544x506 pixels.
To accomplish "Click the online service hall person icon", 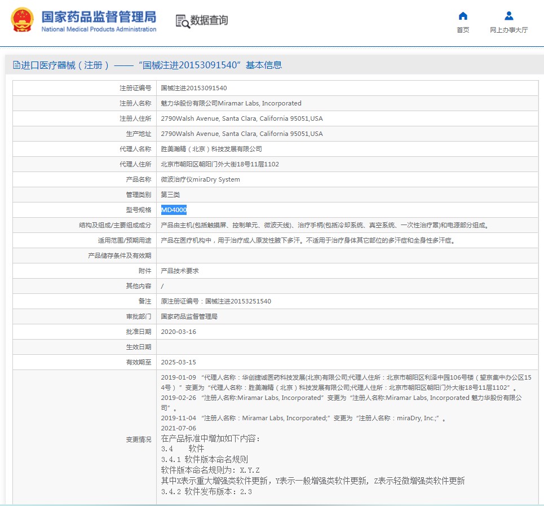I will (x=508, y=16).
